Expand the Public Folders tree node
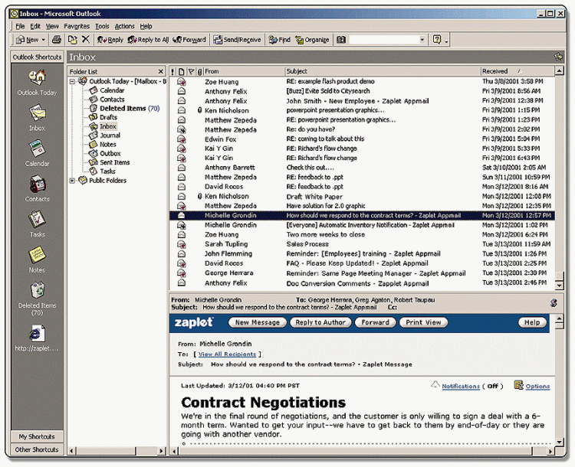This screenshot has width=575, height=467. coord(72,180)
